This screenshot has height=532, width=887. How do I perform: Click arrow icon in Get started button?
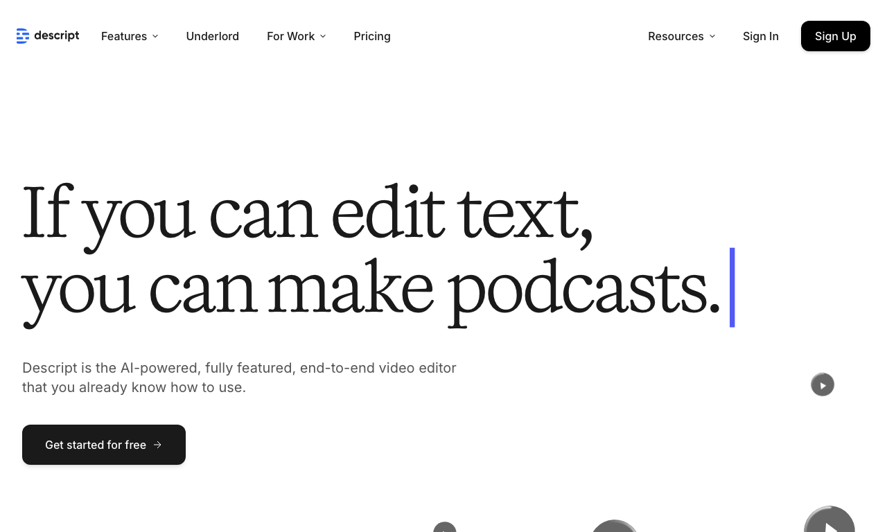(x=157, y=445)
